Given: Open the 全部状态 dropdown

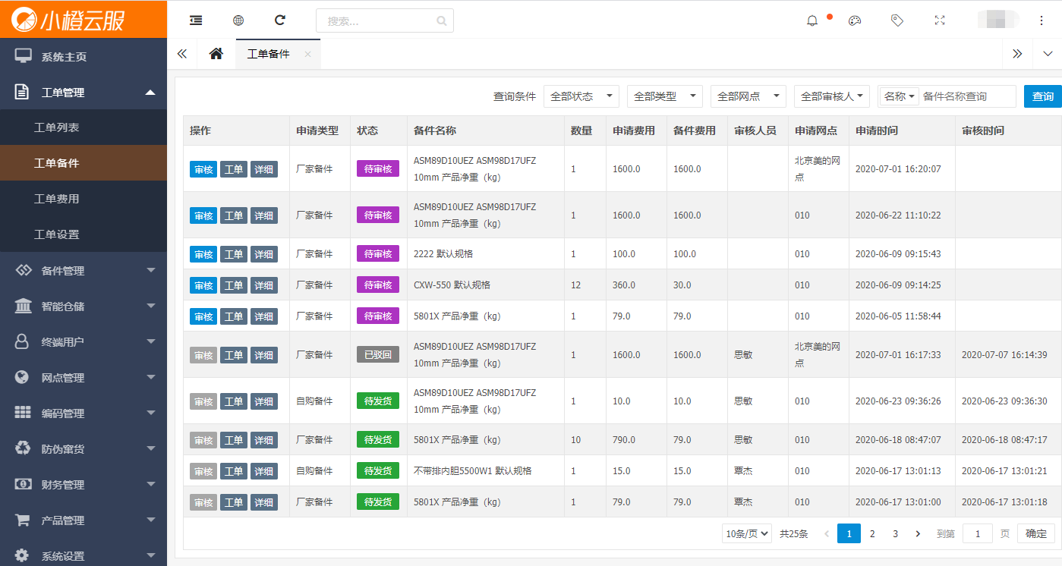Looking at the screenshot, I should click(x=581, y=96).
